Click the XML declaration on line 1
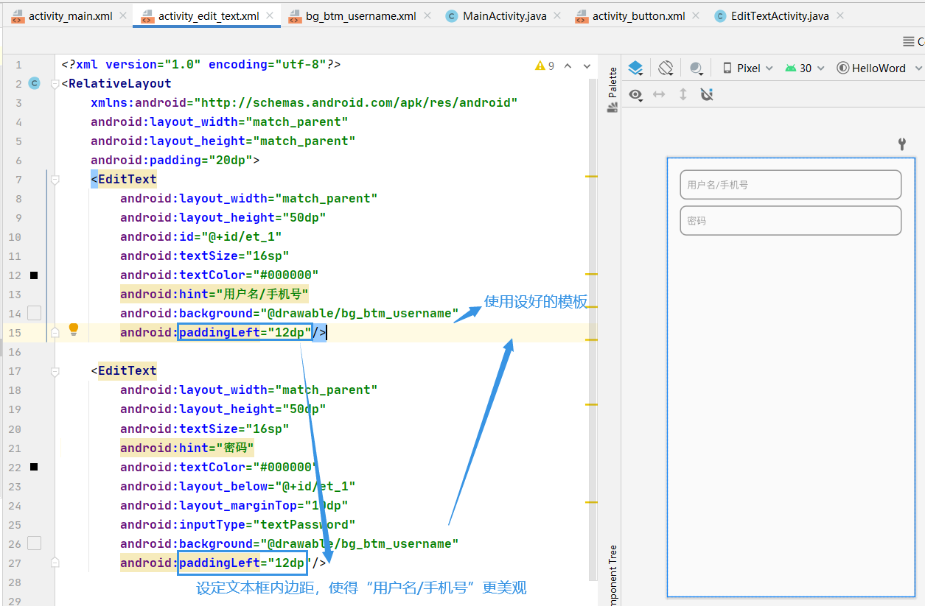The image size is (925, 606). coord(201,65)
